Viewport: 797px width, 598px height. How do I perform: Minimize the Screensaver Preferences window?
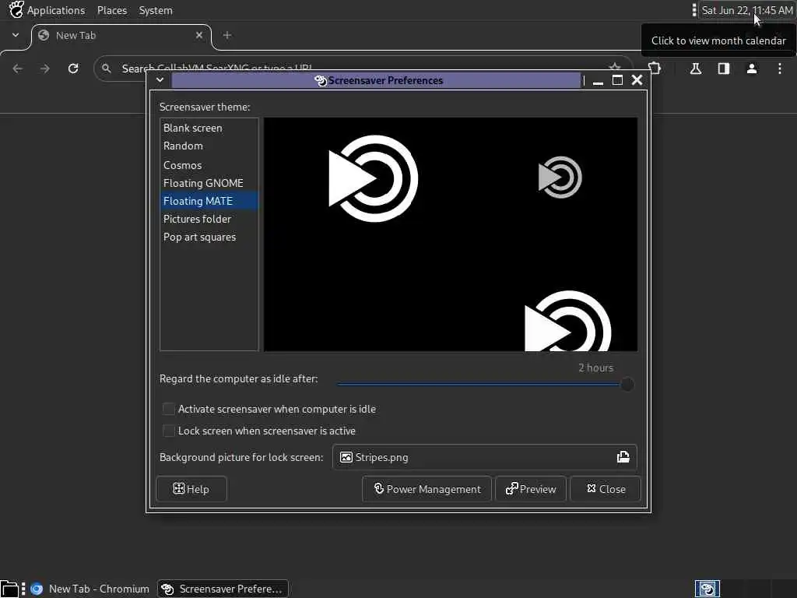pyautogui.click(x=598, y=80)
